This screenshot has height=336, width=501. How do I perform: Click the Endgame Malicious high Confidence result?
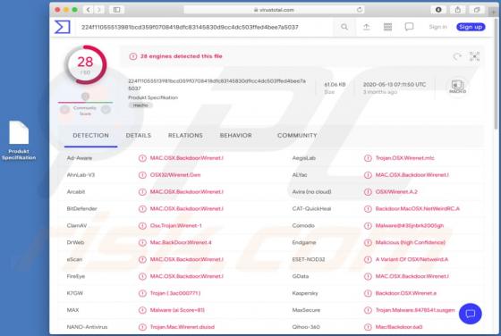point(411,242)
